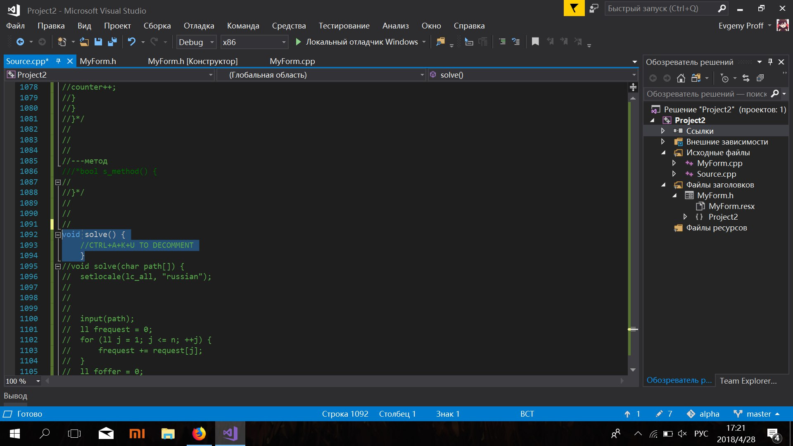Open the Файл menu
Viewport: 793px width, 446px height.
coord(15,26)
